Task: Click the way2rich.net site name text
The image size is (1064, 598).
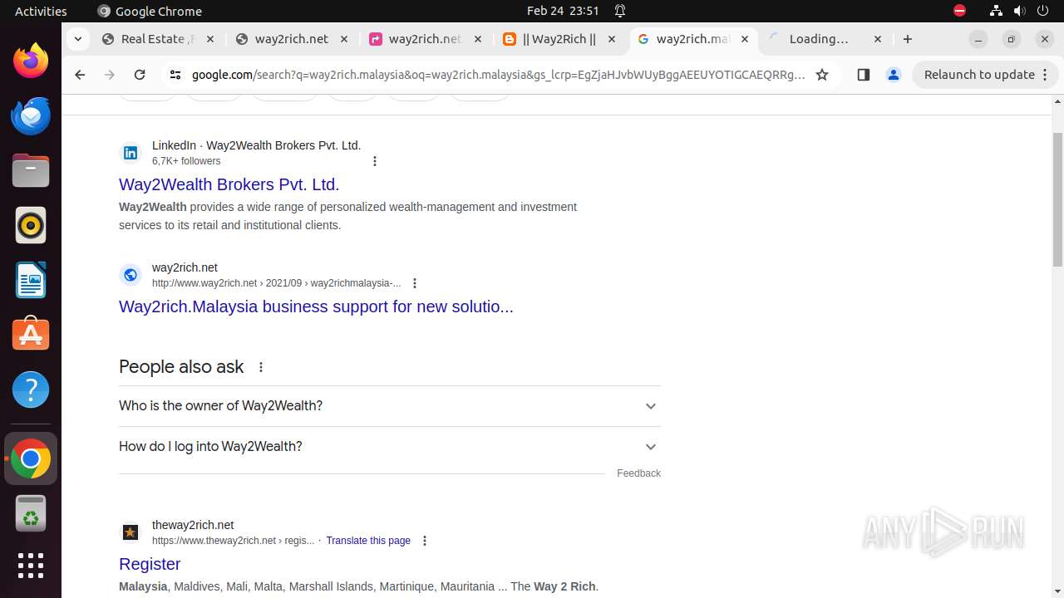Action: (185, 267)
